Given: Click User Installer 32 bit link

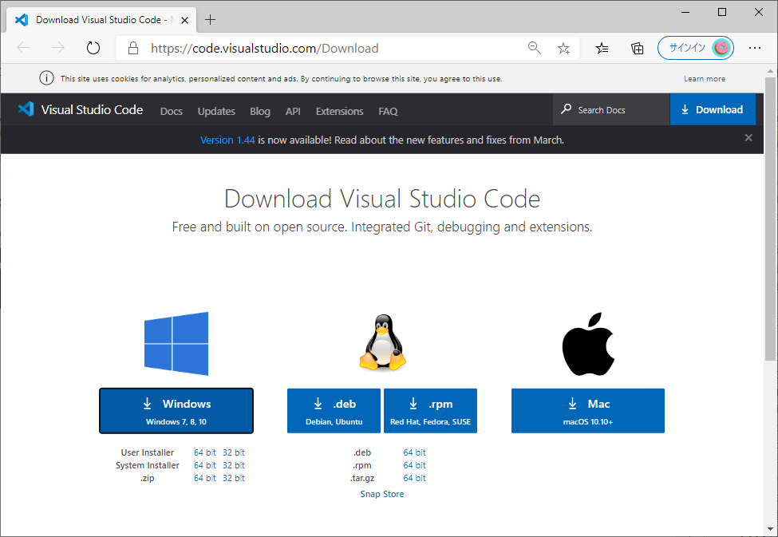Looking at the screenshot, I should tap(234, 452).
